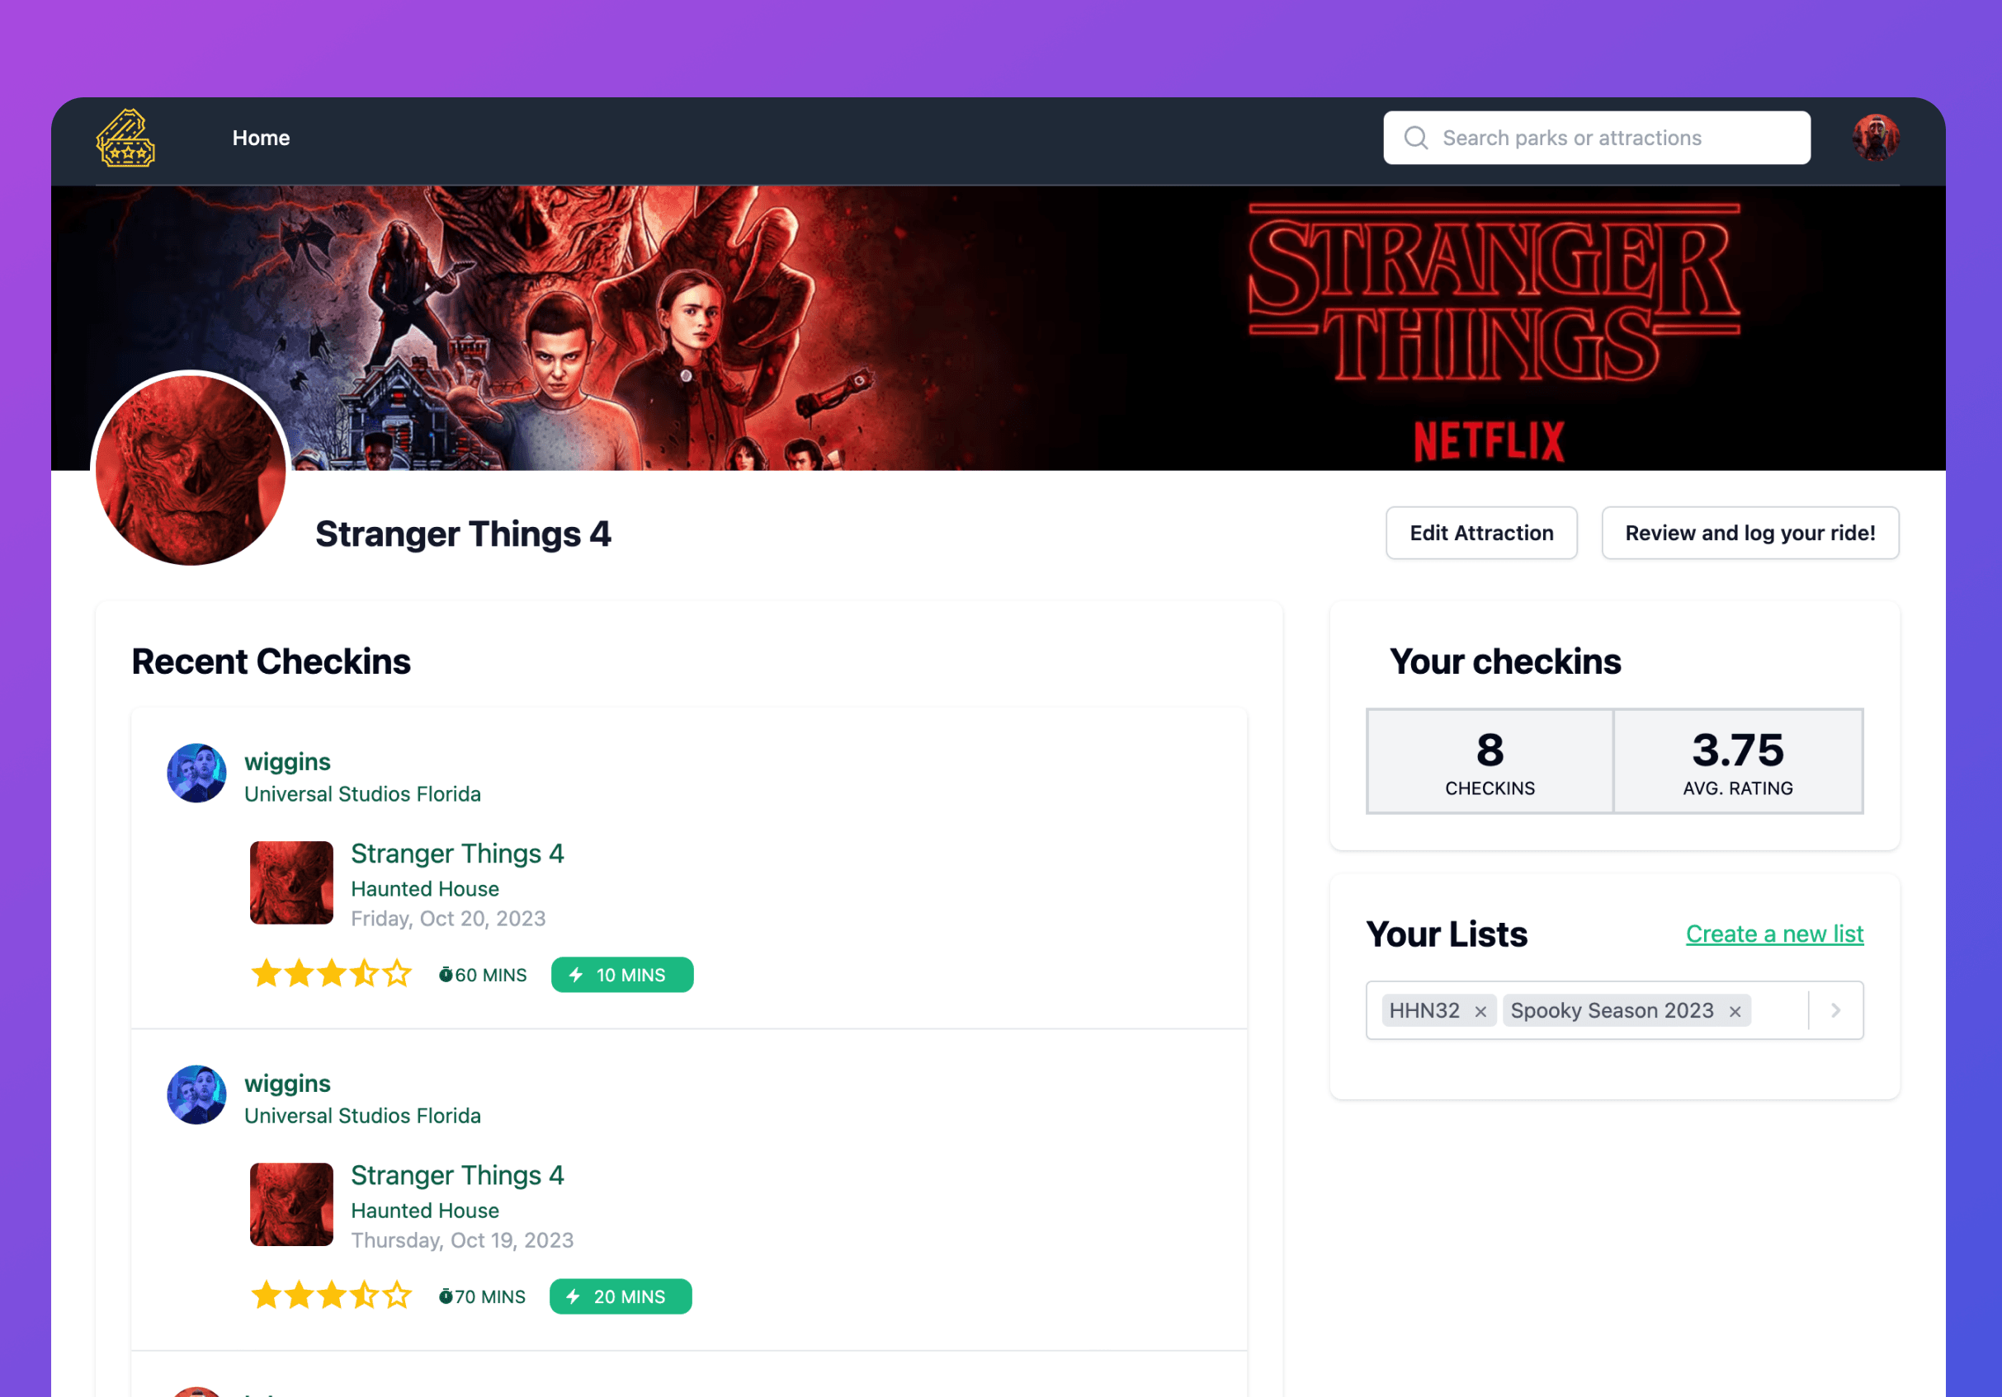Click the Thursday, Oct 19, 2023 date text

[x=461, y=1240]
